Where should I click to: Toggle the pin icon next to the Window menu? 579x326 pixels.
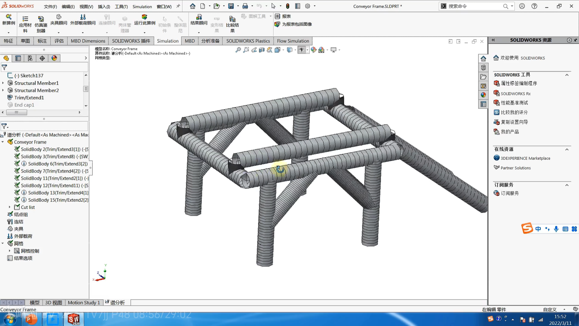(178, 6)
